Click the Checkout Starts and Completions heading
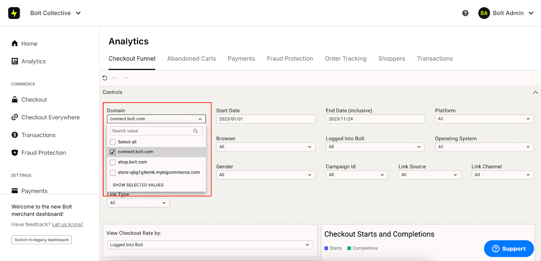 point(379,234)
